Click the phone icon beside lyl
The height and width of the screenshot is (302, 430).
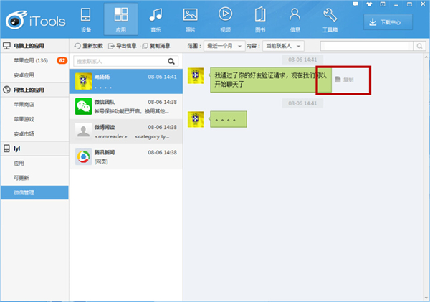click(6, 148)
